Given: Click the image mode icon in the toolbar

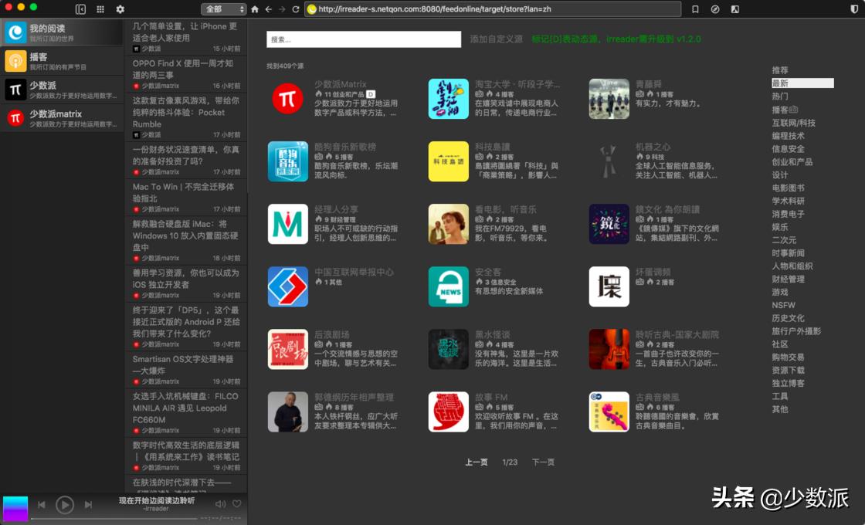Looking at the screenshot, I should 736,9.
